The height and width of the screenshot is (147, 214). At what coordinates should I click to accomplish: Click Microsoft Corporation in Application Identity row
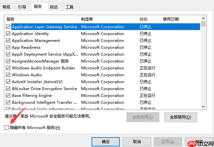point(103,34)
